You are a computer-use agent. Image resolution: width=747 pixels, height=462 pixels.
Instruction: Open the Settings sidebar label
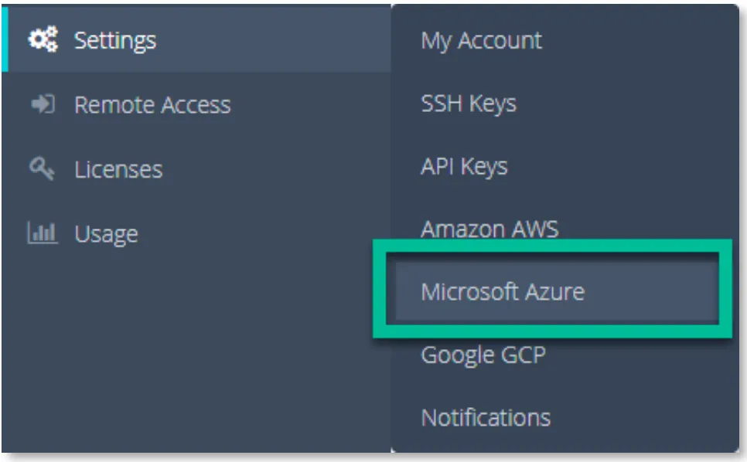114,40
